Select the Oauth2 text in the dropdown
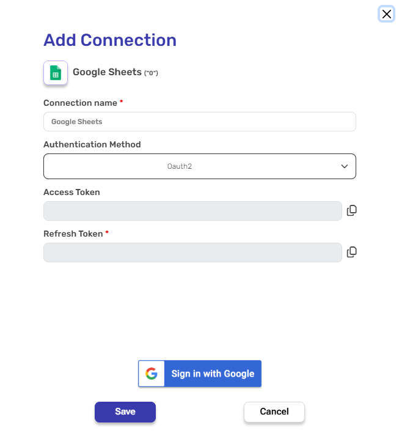The height and width of the screenshot is (439, 399). [180, 166]
